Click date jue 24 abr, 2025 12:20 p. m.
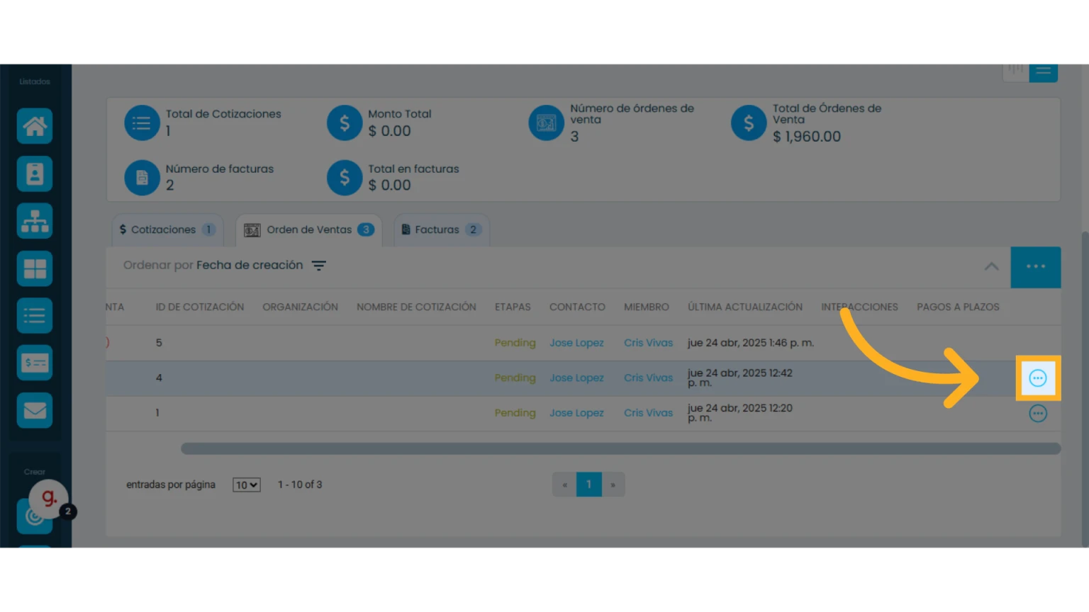Screen dimensions: 1089x612 coord(740,413)
